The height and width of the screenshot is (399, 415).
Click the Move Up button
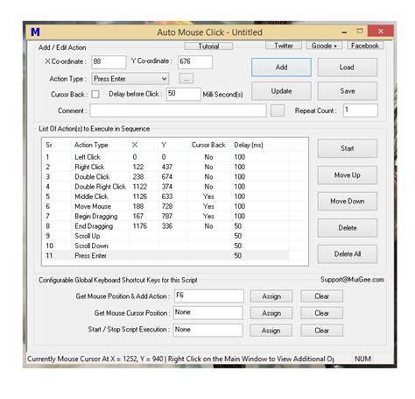[347, 175]
